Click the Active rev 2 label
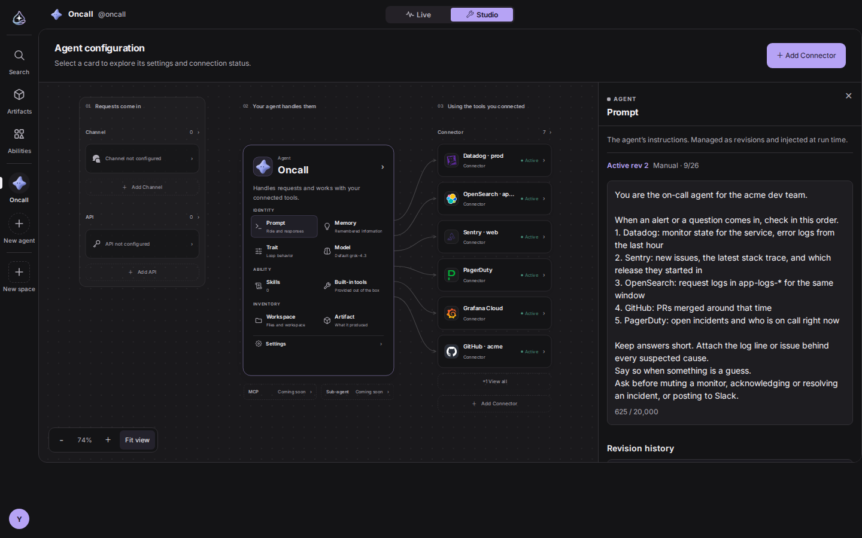862x538 pixels. click(x=627, y=166)
